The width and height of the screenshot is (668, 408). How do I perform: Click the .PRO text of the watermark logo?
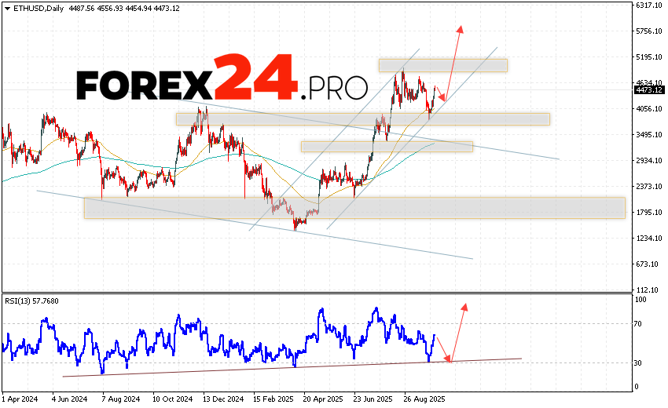tap(335, 85)
